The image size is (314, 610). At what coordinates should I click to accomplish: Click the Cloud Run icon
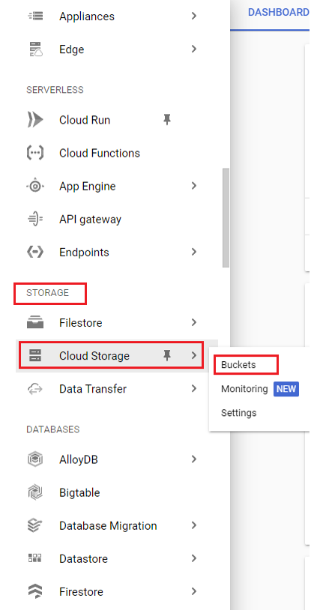pos(35,120)
